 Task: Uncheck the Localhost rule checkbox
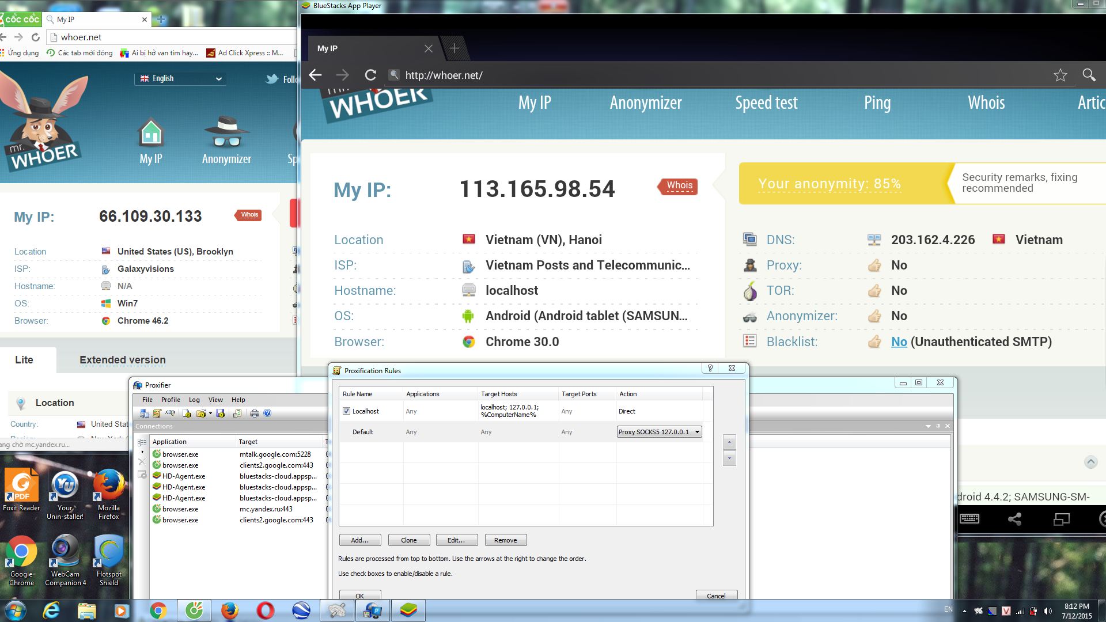(346, 411)
